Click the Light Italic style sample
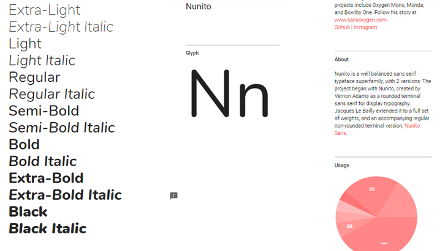 [x=42, y=60]
